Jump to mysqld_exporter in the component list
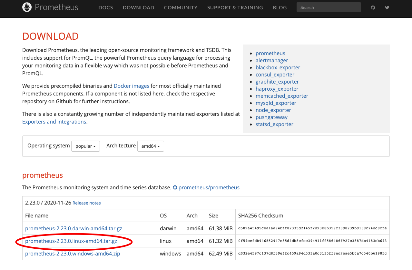 click(x=276, y=103)
